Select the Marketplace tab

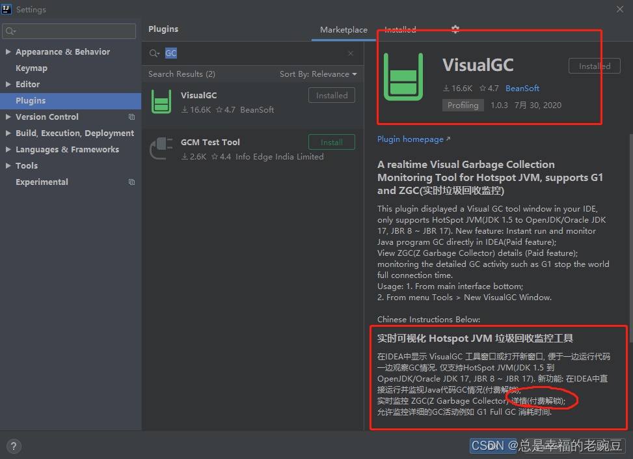(343, 29)
